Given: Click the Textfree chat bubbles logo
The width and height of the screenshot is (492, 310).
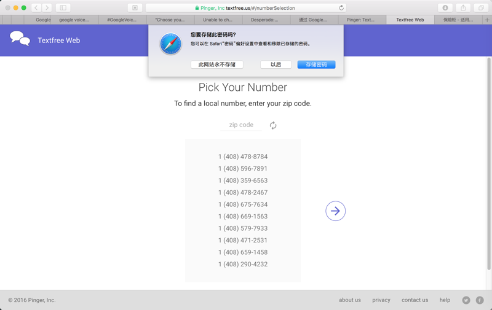Looking at the screenshot, I should coord(20,39).
